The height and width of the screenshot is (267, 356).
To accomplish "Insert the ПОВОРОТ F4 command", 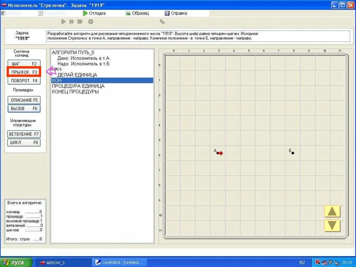I will [x=24, y=80].
